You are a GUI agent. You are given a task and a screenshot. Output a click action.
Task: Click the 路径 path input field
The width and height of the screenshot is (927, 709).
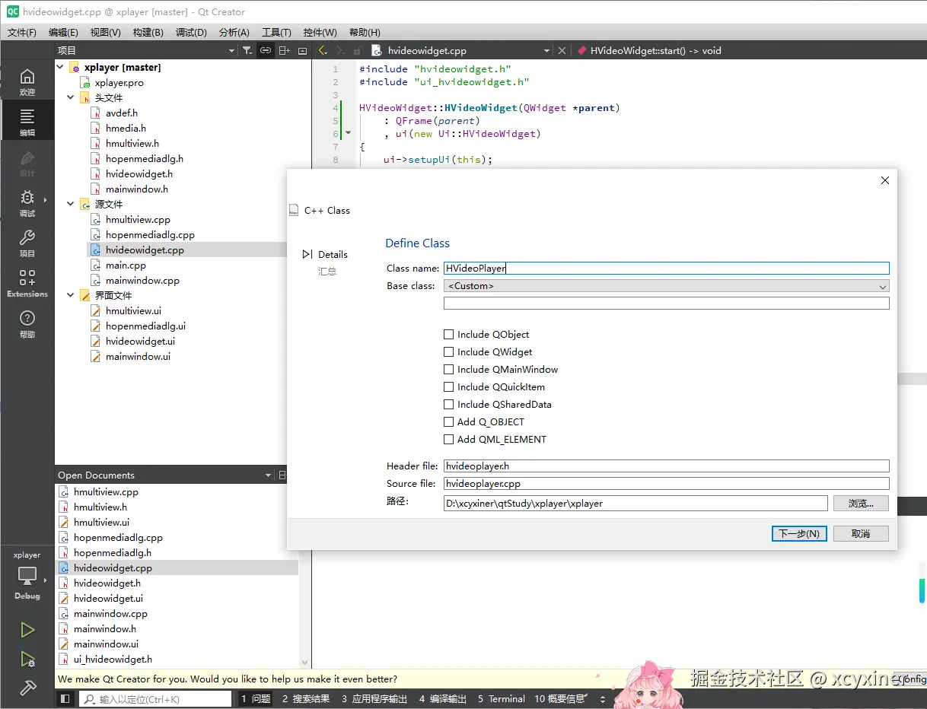(636, 503)
